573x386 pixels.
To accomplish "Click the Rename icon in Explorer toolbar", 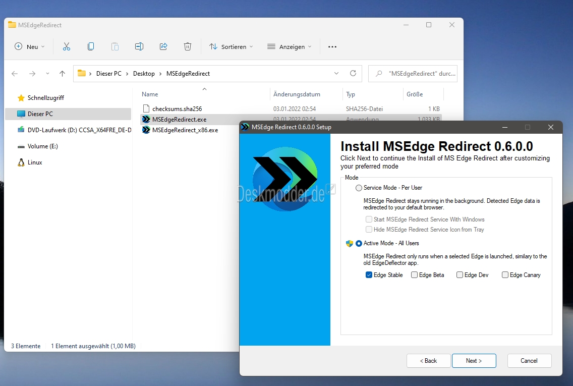I will [x=139, y=46].
